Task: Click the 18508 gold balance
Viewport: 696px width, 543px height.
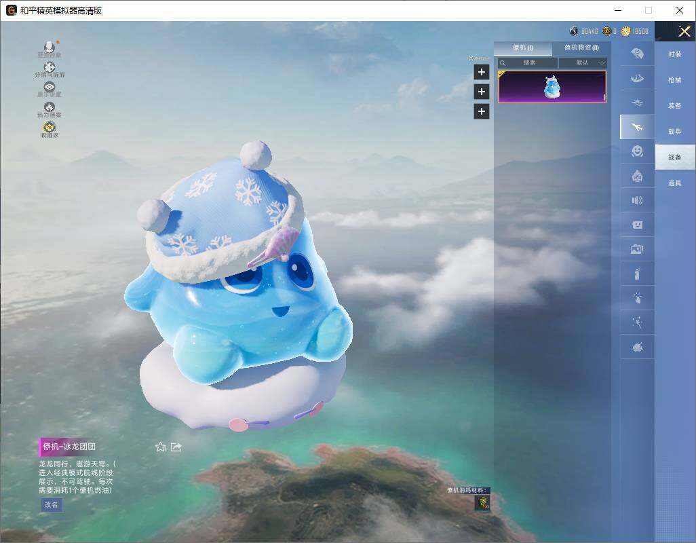Action: click(640, 31)
